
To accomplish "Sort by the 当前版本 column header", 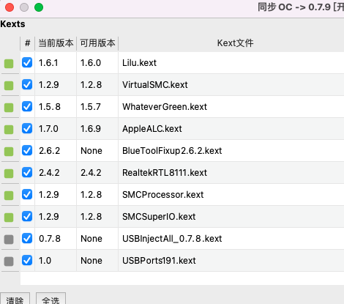I will 56,43.
